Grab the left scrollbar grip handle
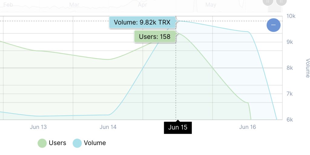This screenshot has width=310, height=155. coord(268,2)
